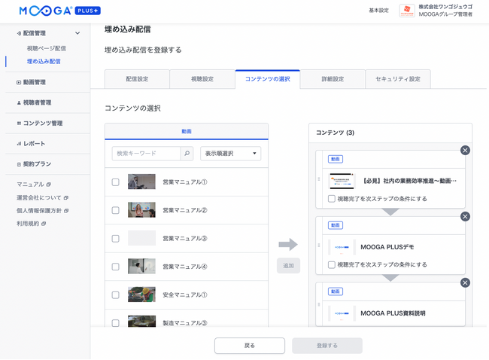Click the 検索キーワード search field

click(146, 154)
